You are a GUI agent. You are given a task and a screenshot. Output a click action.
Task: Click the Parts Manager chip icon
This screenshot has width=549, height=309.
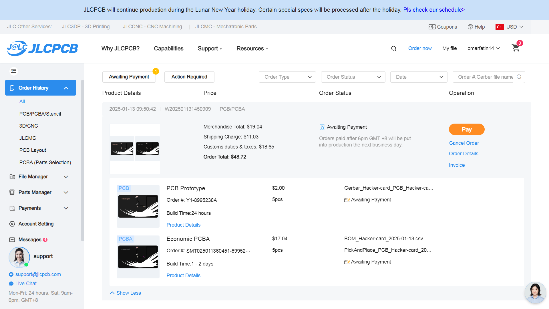12,193
